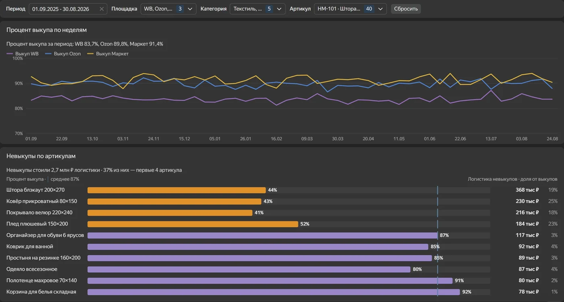The width and height of the screenshot is (564, 302).
Task: Click the 52% value on the Плед плюшевый bar
Action: [305, 224]
